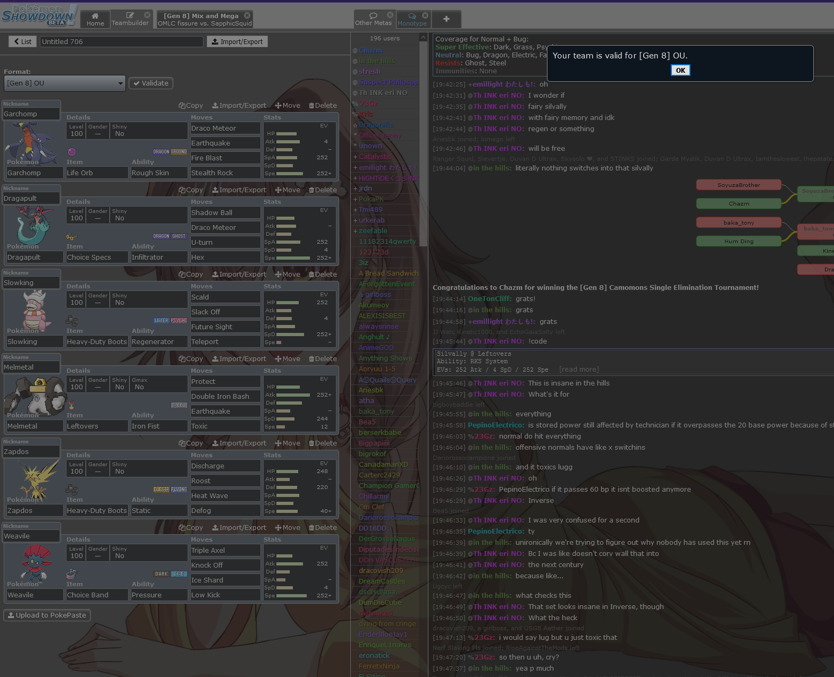
Task: Open the Home tab
Action: click(x=95, y=19)
